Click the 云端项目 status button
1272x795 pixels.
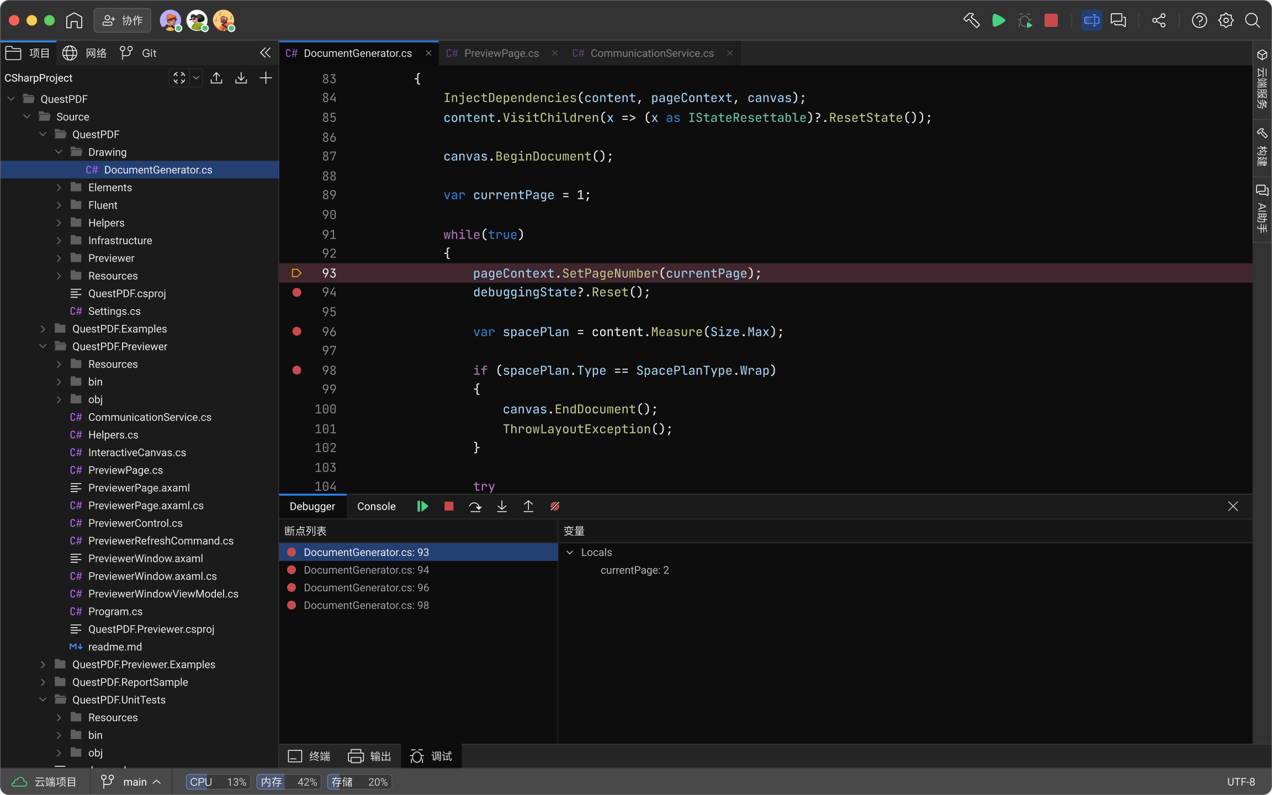[44, 782]
